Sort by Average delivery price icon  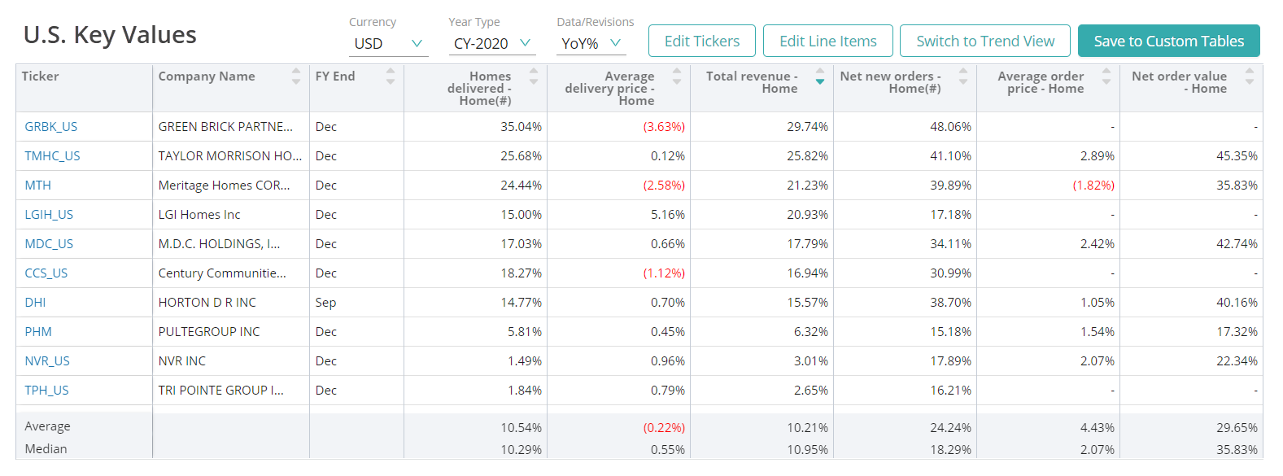[x=677, y=76]
